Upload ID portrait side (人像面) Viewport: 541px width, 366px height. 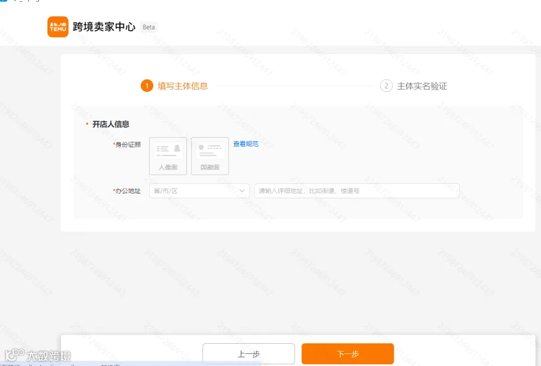click(x=168, y=156)
